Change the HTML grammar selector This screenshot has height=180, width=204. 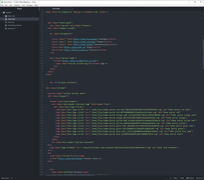tap(182, 178)
